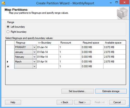Click the Required space column header
The height and width of the screenshot is (108, 130).
click(x=92, y=43)
